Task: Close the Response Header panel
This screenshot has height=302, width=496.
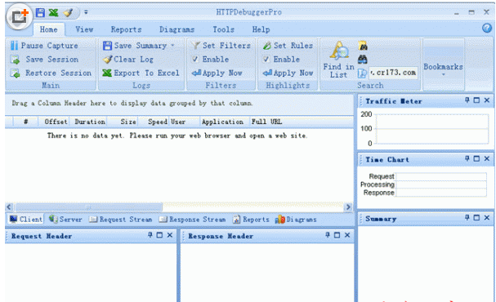Action: [x=347, y=235]
